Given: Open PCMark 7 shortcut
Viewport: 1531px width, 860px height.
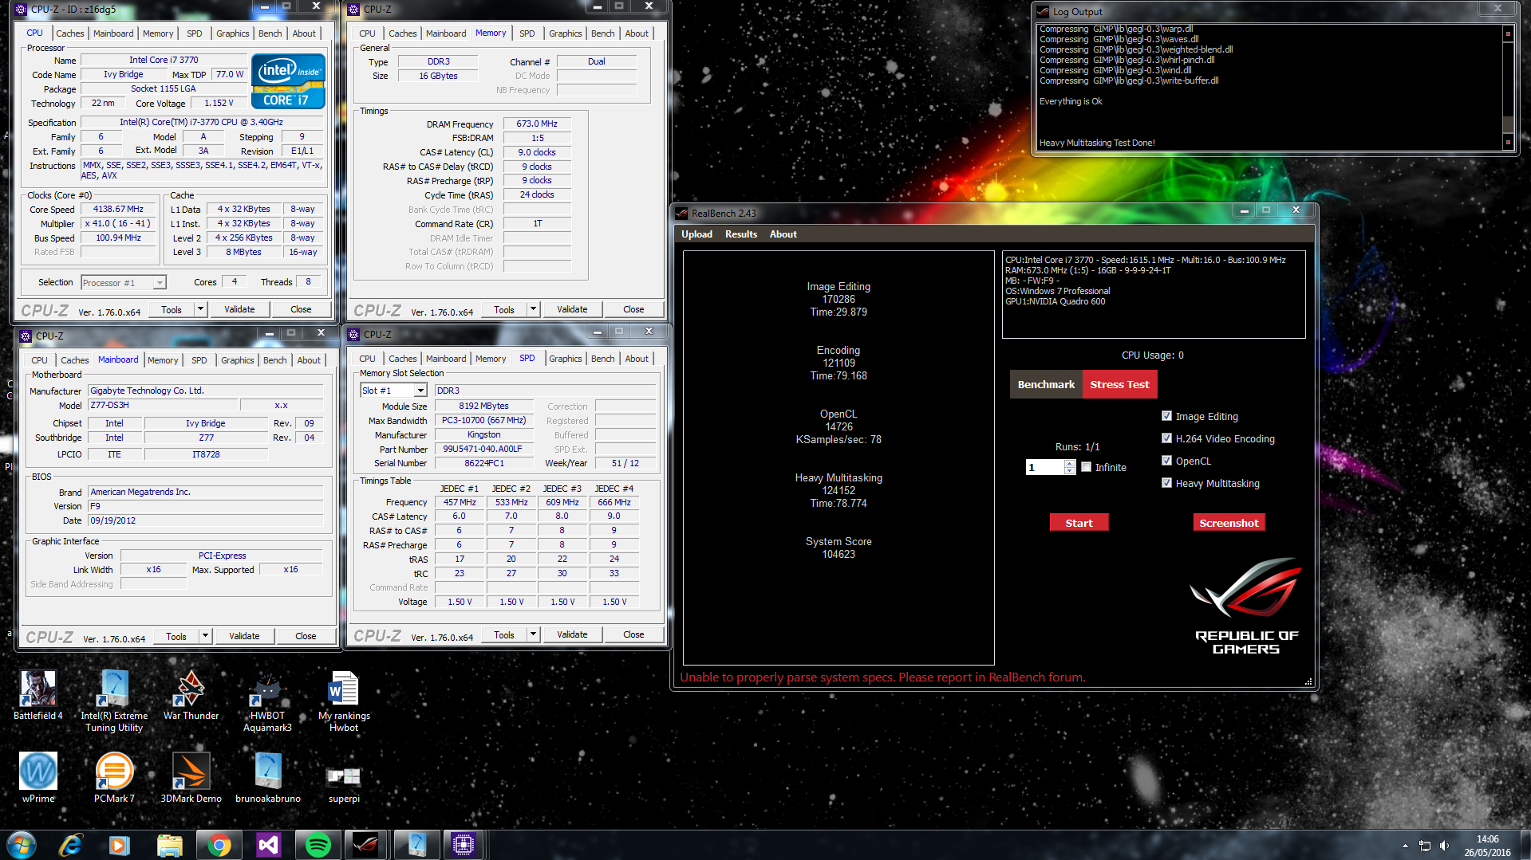Looking at the screenshot, I should point(114,777).
